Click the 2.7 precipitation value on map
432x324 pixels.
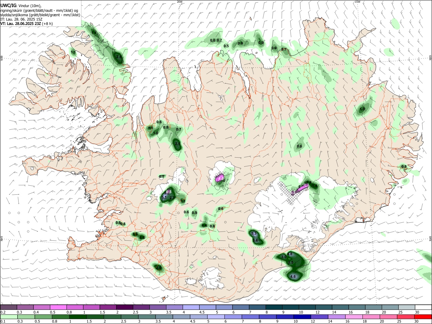pos(172,198)
